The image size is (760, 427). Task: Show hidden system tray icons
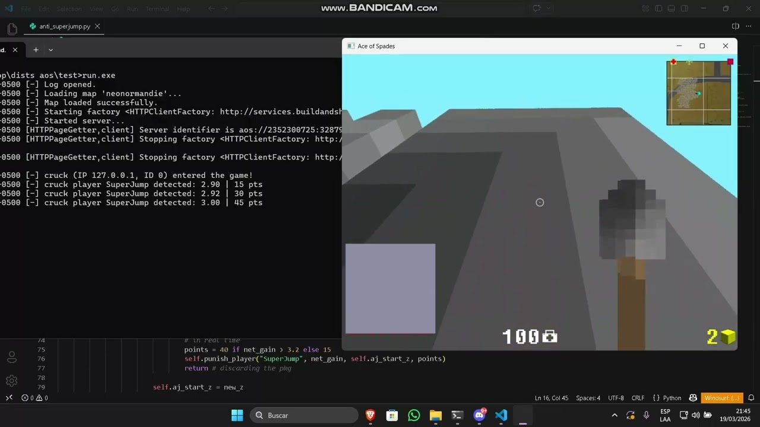615,415
